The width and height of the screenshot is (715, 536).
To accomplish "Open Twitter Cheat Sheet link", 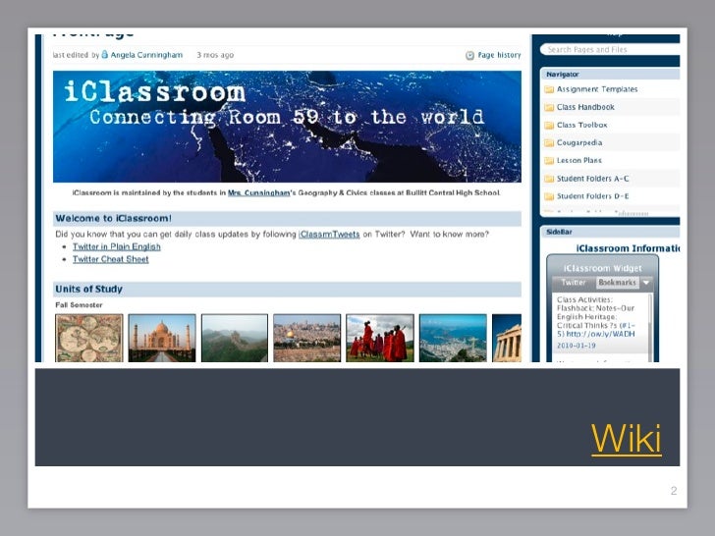I will tap(110, 259).
